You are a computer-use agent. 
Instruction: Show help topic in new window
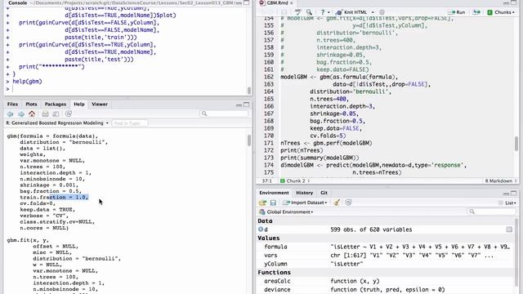(x=56, y=114)
